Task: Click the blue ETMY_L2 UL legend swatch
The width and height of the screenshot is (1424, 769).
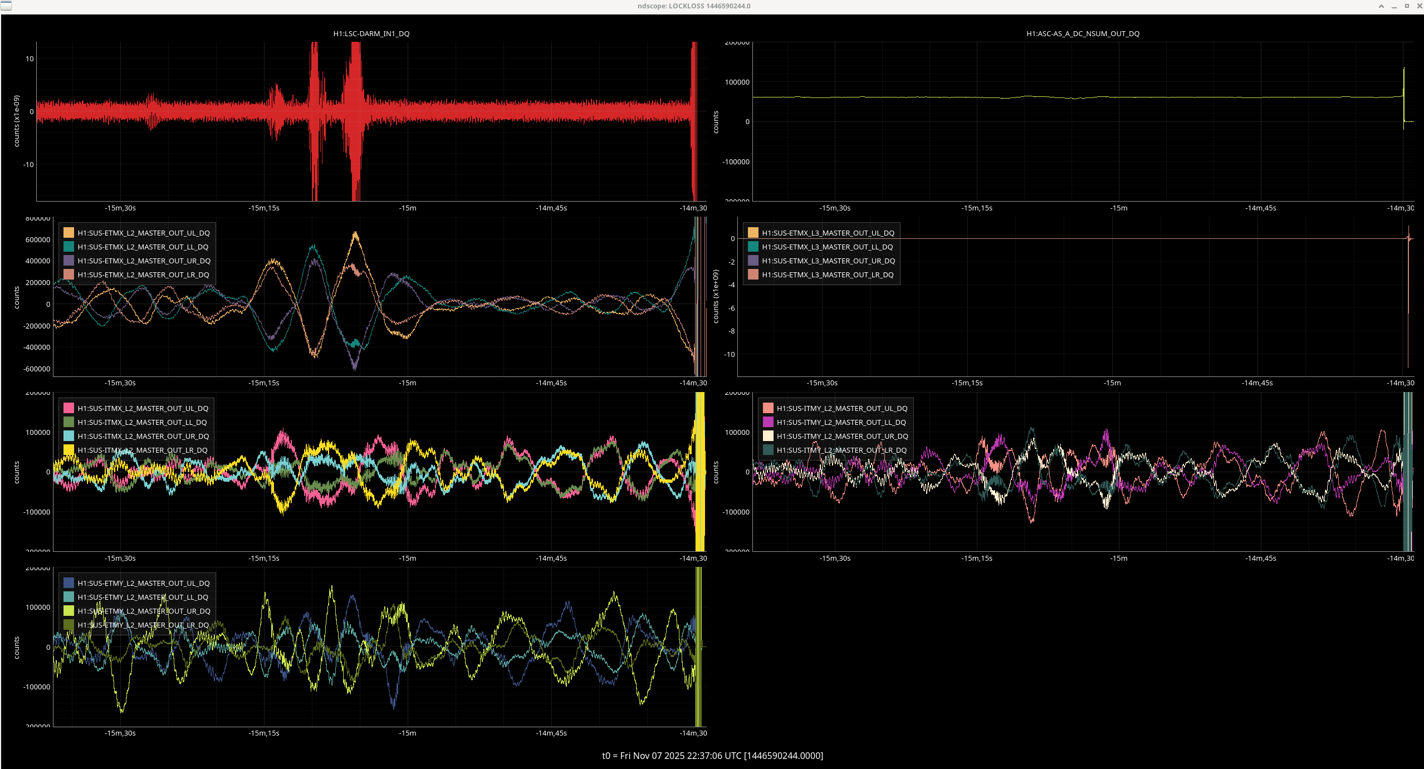Action: tap(68, 583)
